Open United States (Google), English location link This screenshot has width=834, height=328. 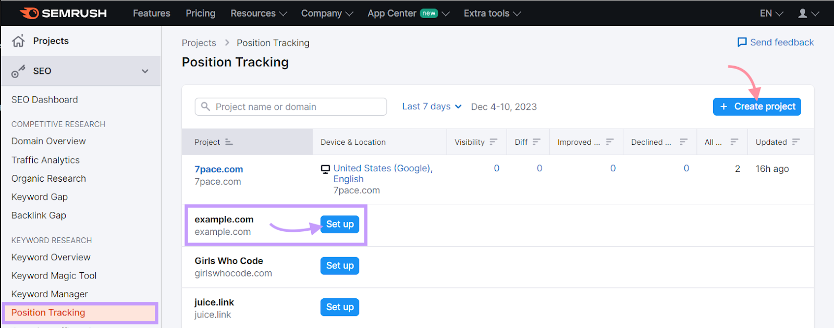click(383, 174)
